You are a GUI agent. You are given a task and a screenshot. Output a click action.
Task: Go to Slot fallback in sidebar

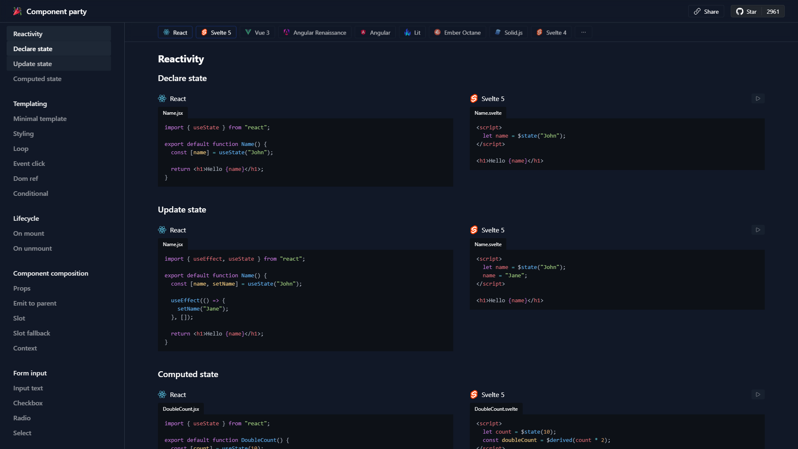click(59, 333)
